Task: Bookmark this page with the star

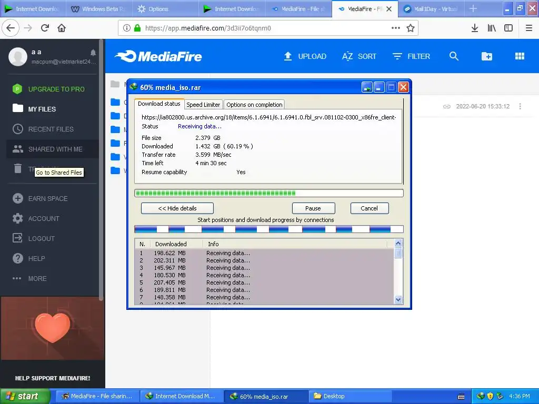Action: pyautogui.click(x=411, y=28)
